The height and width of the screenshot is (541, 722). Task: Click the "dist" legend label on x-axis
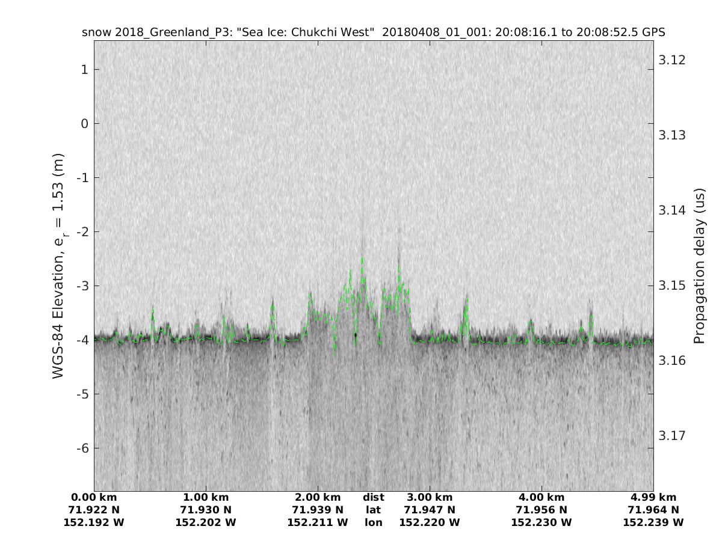[374, 498]
